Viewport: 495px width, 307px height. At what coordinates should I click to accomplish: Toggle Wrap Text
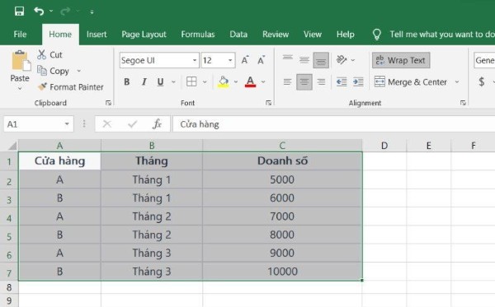401,60
